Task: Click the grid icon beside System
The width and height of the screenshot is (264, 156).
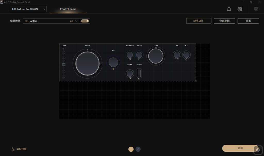Action: pos(26,21)
